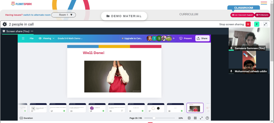Stop screen sharing with red X
274x123 pixels.
coord(248,24)
